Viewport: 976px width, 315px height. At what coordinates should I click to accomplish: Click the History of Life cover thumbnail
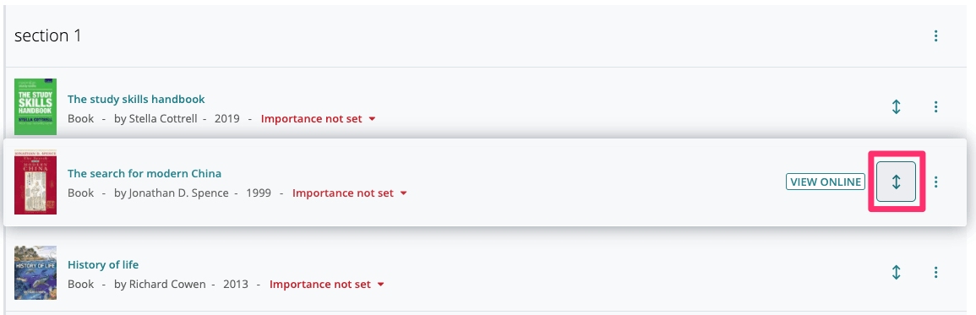pos(35,273)
